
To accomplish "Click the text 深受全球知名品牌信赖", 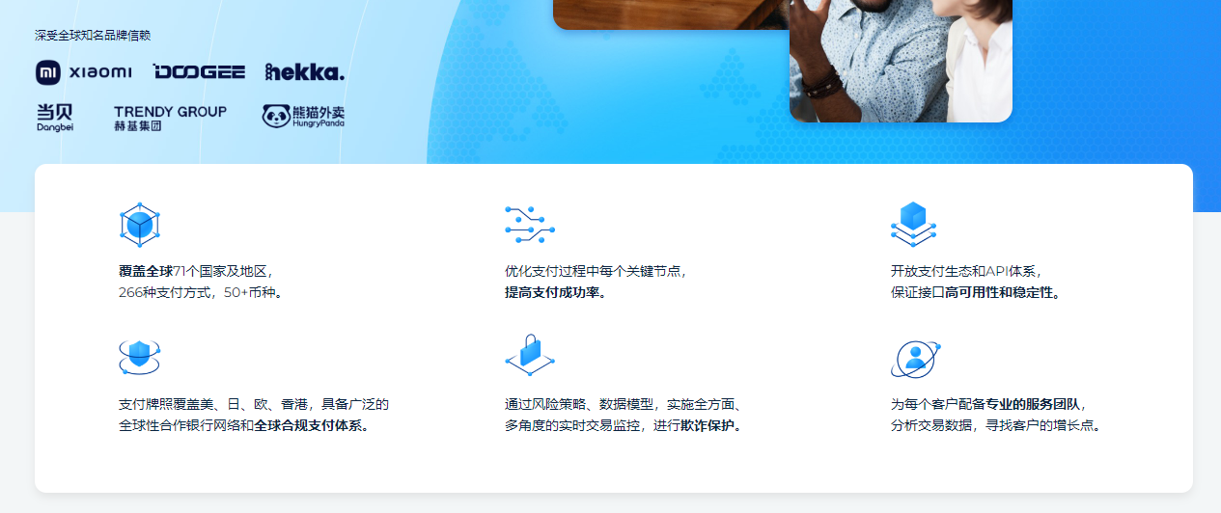I will pos(93,36).
